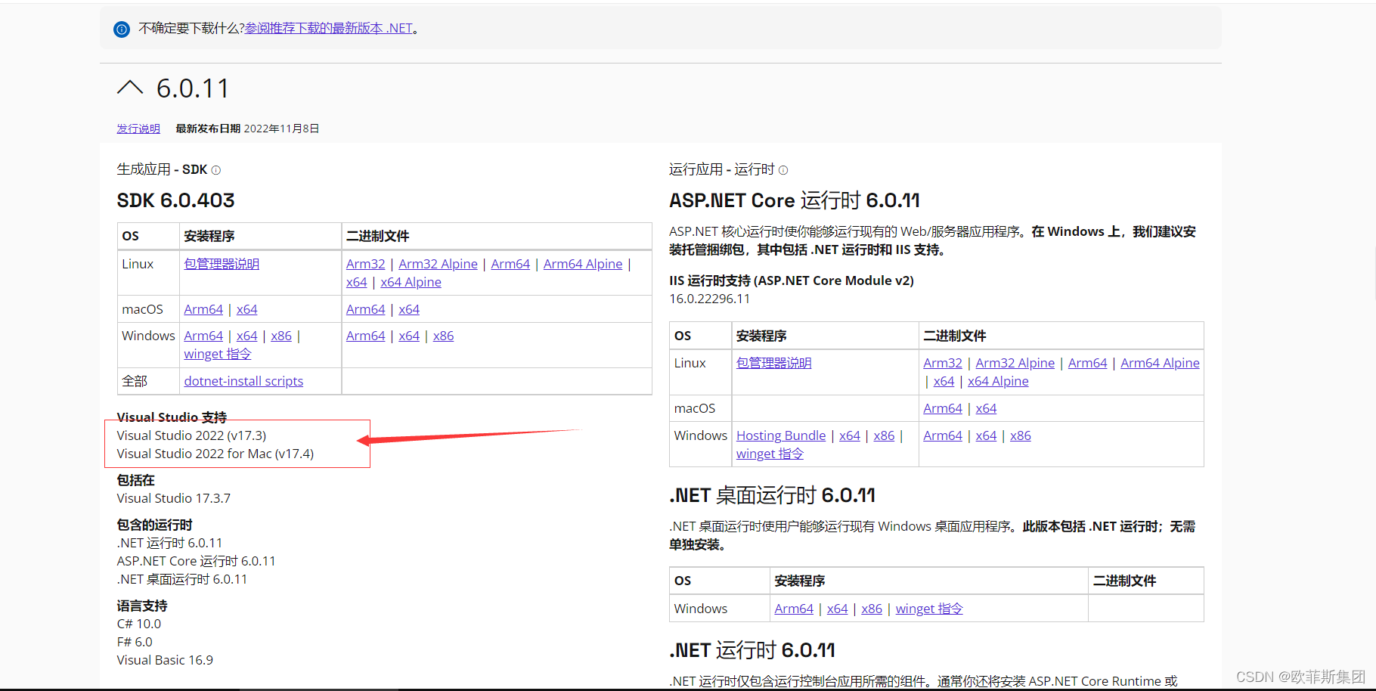Download ASP.NET Core Linux Arm32 Alpine binary
This screenshot has width=1376, height=691.
(x=1015, y=363)
